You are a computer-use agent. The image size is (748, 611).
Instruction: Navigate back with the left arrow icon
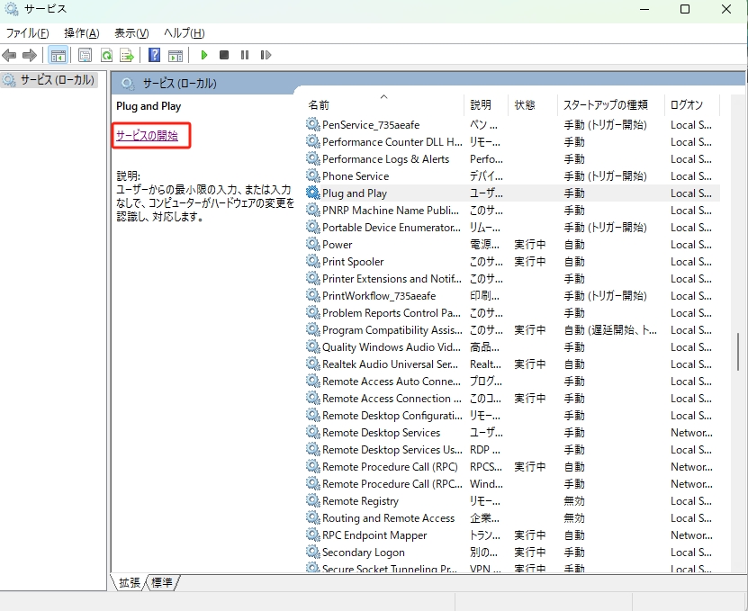[9, 55]
